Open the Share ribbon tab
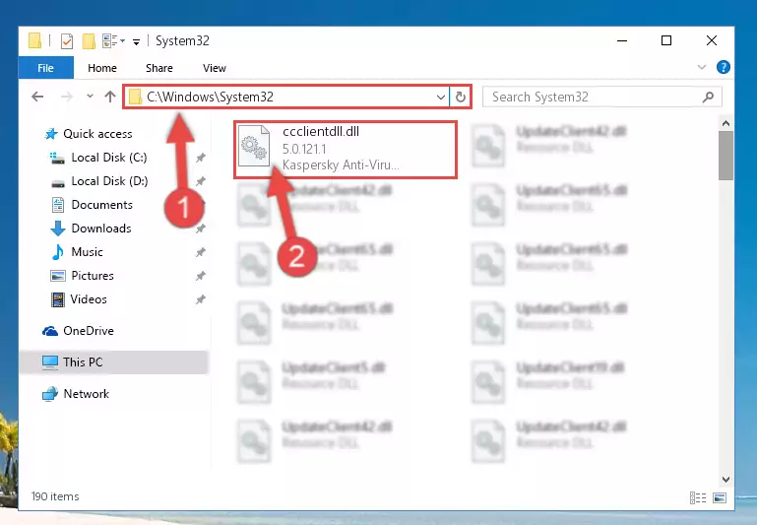 [x=159, y=68]
